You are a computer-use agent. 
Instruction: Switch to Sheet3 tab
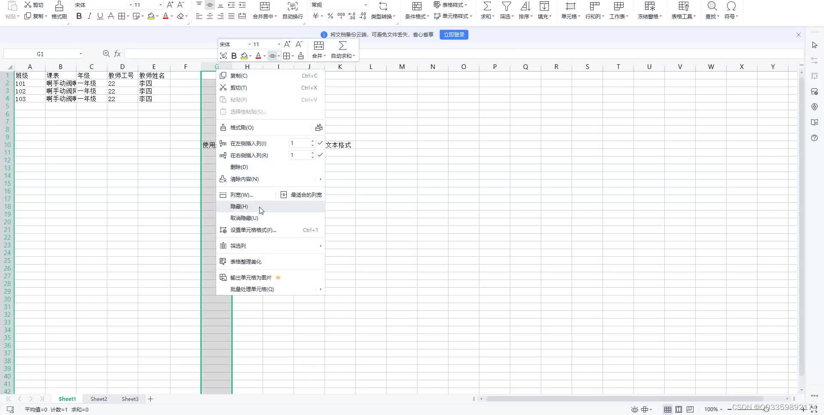[x=130, y=399]
